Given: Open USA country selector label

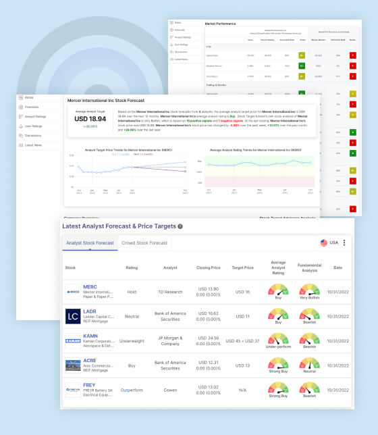Looking at the screenshot, I should pos(334,242).
